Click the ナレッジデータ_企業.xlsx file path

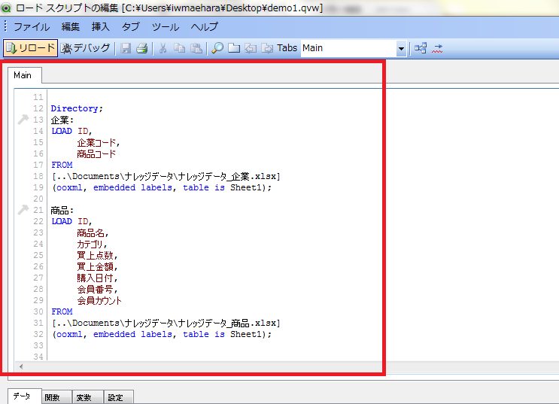pos(166,176)
